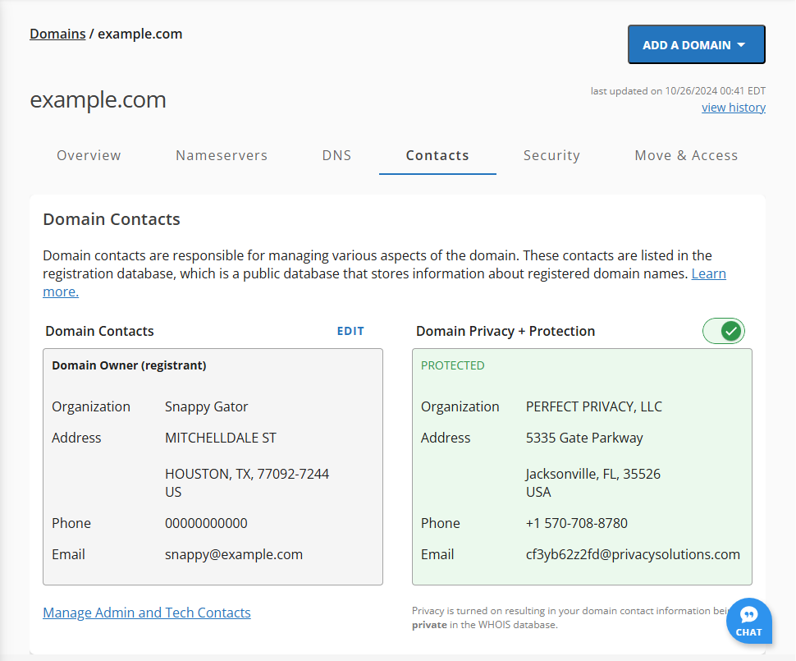
Task: Open the Nameservers tab
Action: (221, 155)
